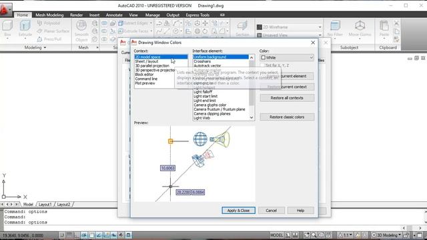Open the 2D Wireframe visual style dropdown
The width and height of the screenshot is (427, 240).
click(x=289, y=27)
